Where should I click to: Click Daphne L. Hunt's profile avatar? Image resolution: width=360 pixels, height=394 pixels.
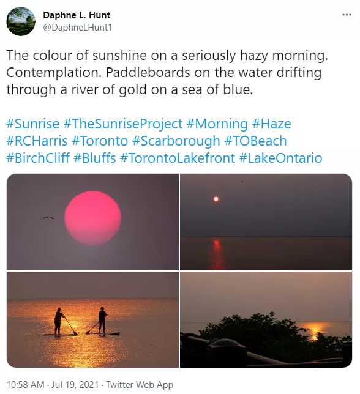point(21,21)
